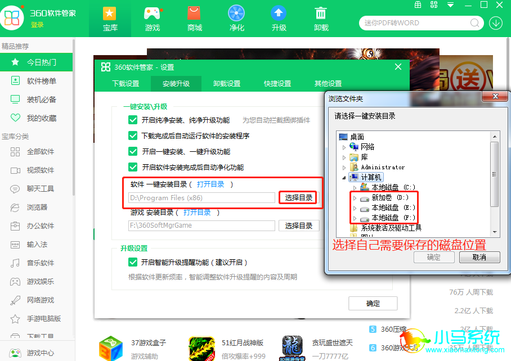This screenshot has height=361, width=511.
Task: Open the 宝库 tab in top toolbar
Action: [x=110, y=19]
